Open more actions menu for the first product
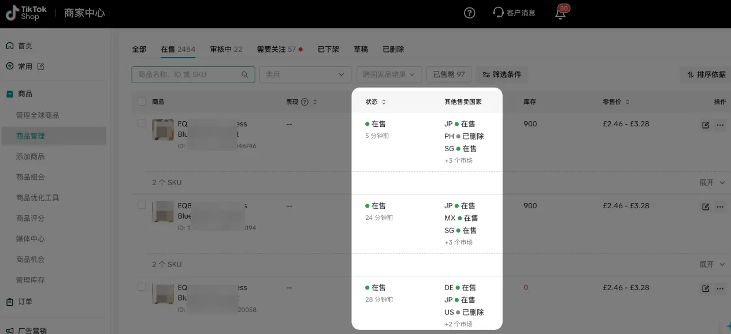731x334 pixels. 719,125
